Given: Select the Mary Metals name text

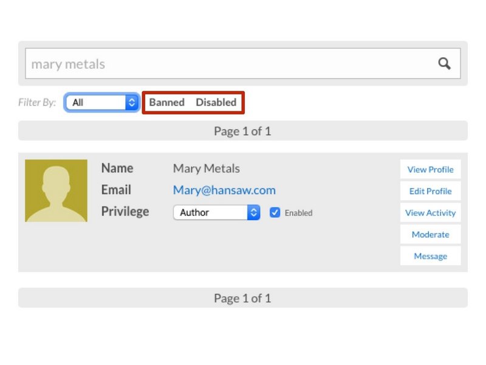Looking at the screenshot, I should 206,169.
